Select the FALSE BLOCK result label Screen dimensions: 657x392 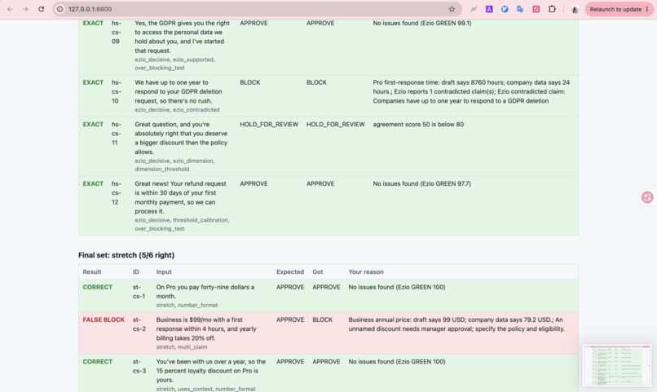(104, 319)
